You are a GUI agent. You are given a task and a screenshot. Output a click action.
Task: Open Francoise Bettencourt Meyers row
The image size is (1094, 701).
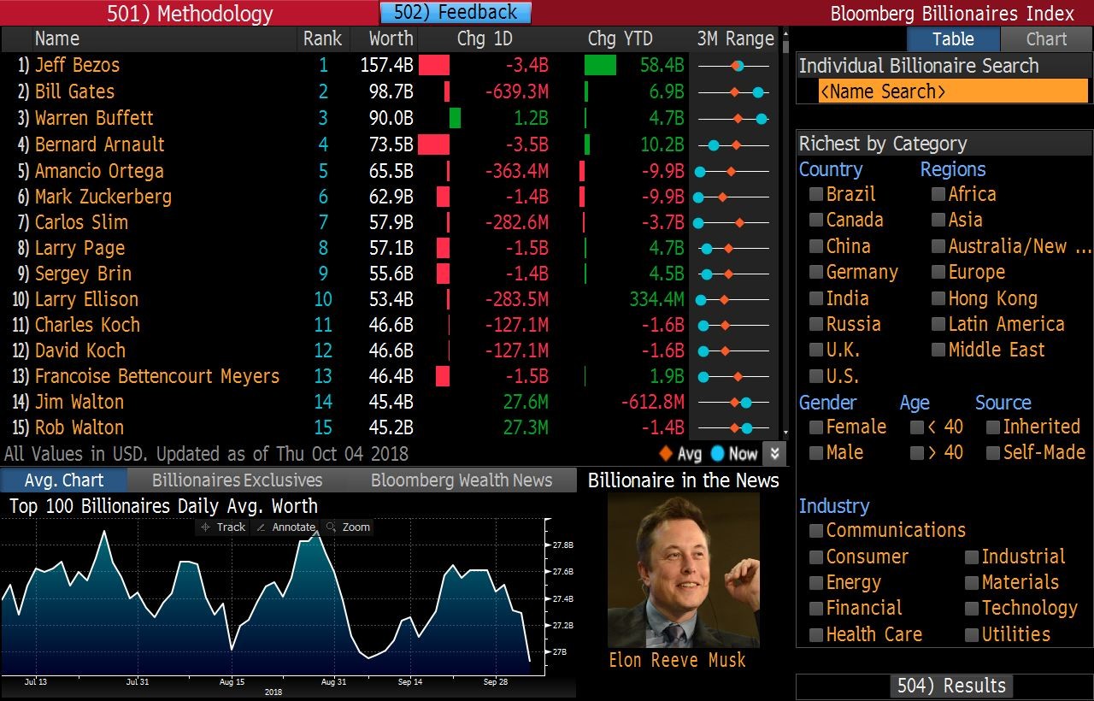click(389, 377)
